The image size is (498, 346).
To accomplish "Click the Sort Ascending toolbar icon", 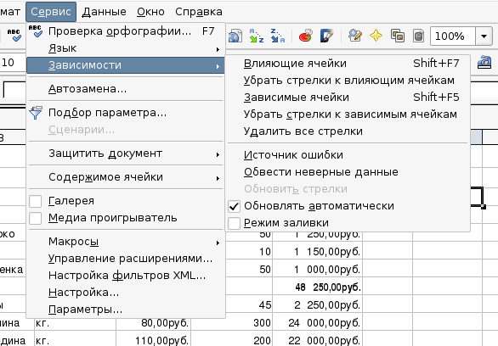I will pos(257,36).
